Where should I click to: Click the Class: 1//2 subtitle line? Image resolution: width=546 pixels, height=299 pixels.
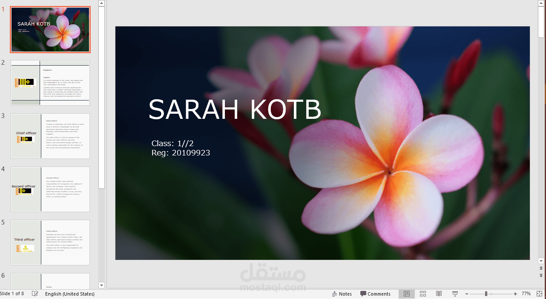point(172,144)
